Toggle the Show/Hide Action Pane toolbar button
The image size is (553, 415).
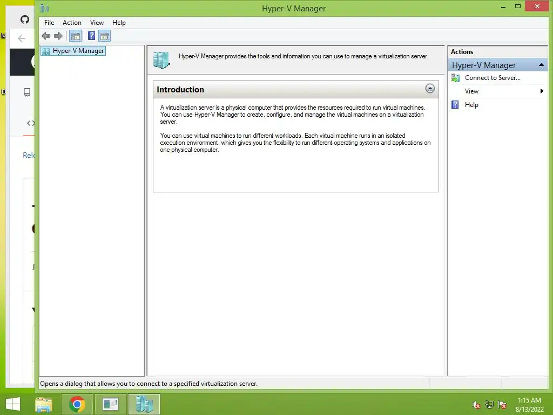(x=104, y=36)
